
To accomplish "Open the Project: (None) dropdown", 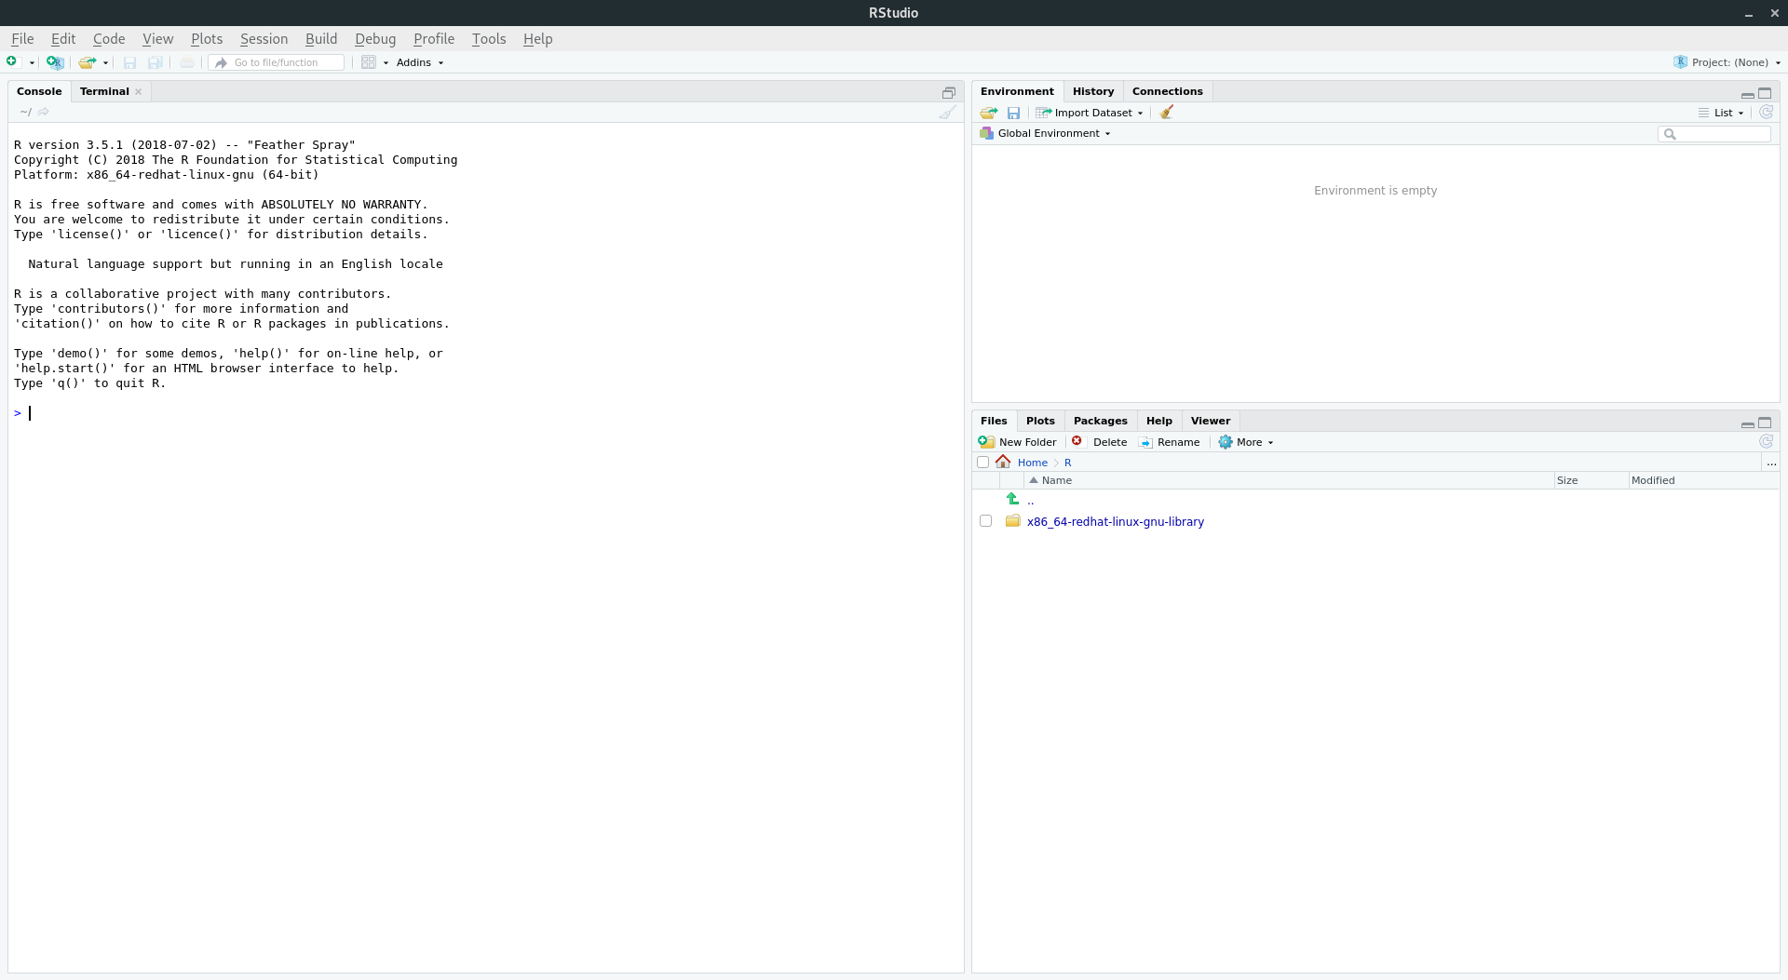I will pos(1727,62).
